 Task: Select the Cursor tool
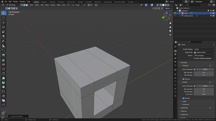click(x=3, y=17)
